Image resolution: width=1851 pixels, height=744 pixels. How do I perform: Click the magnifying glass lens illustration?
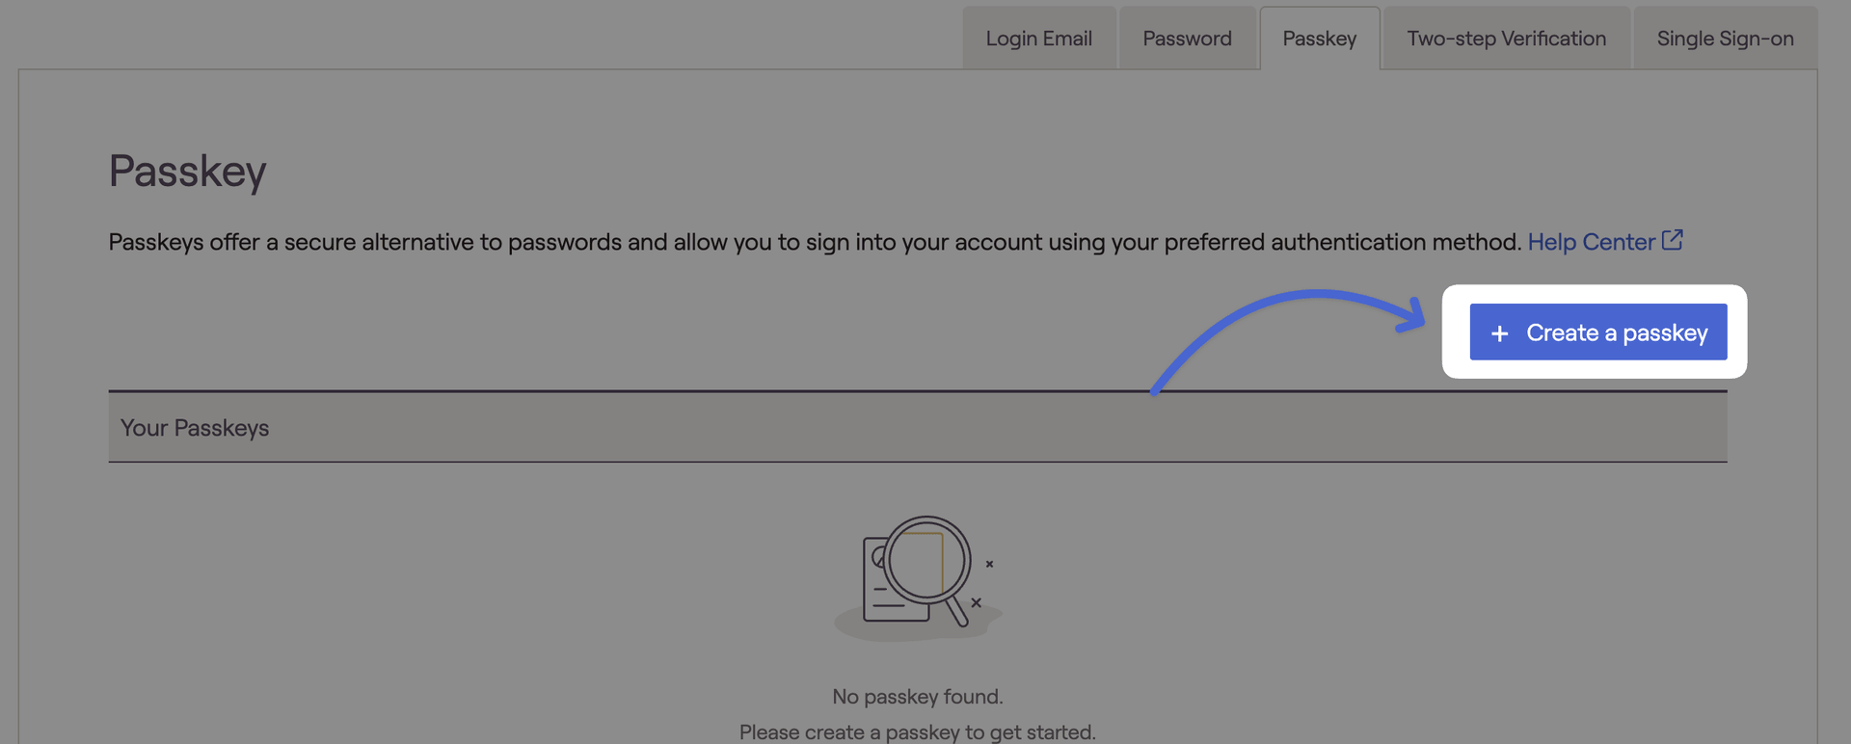[926, 560]
